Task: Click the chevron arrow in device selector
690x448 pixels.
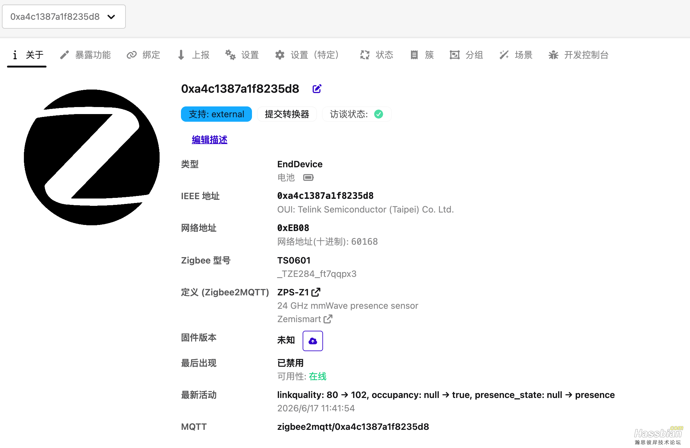Action: click(111, 17)
